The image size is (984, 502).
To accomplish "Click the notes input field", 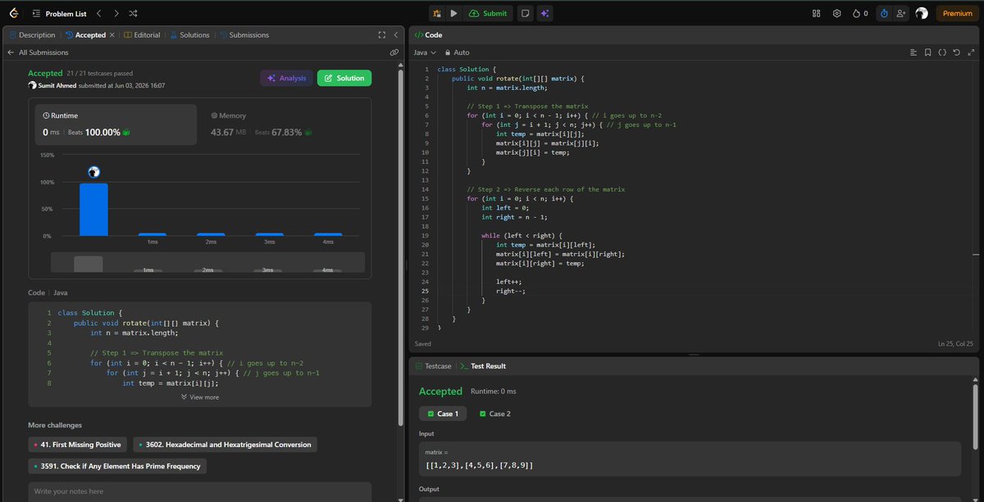I will [200, 491].
